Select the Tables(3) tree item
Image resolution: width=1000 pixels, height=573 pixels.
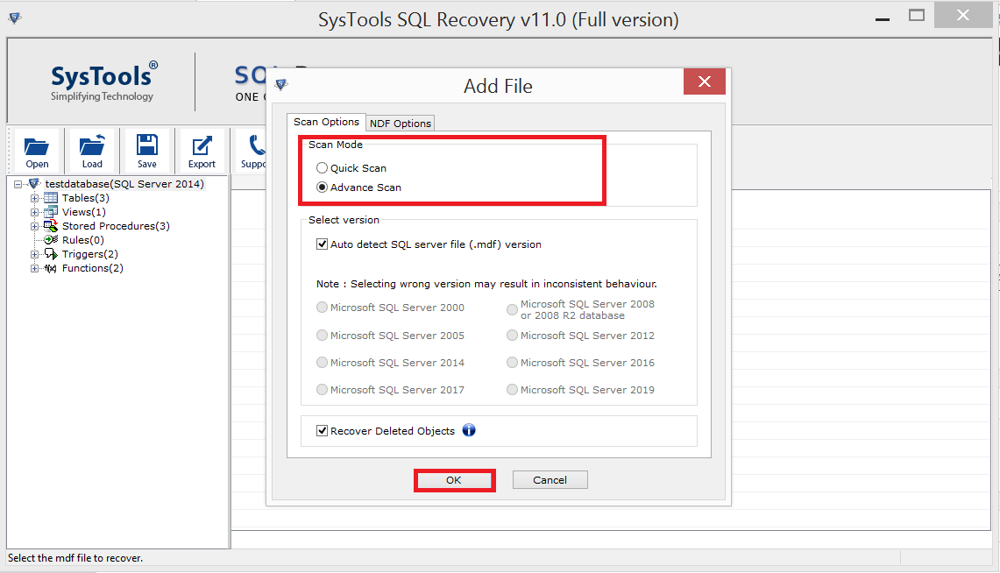point(86,198)
